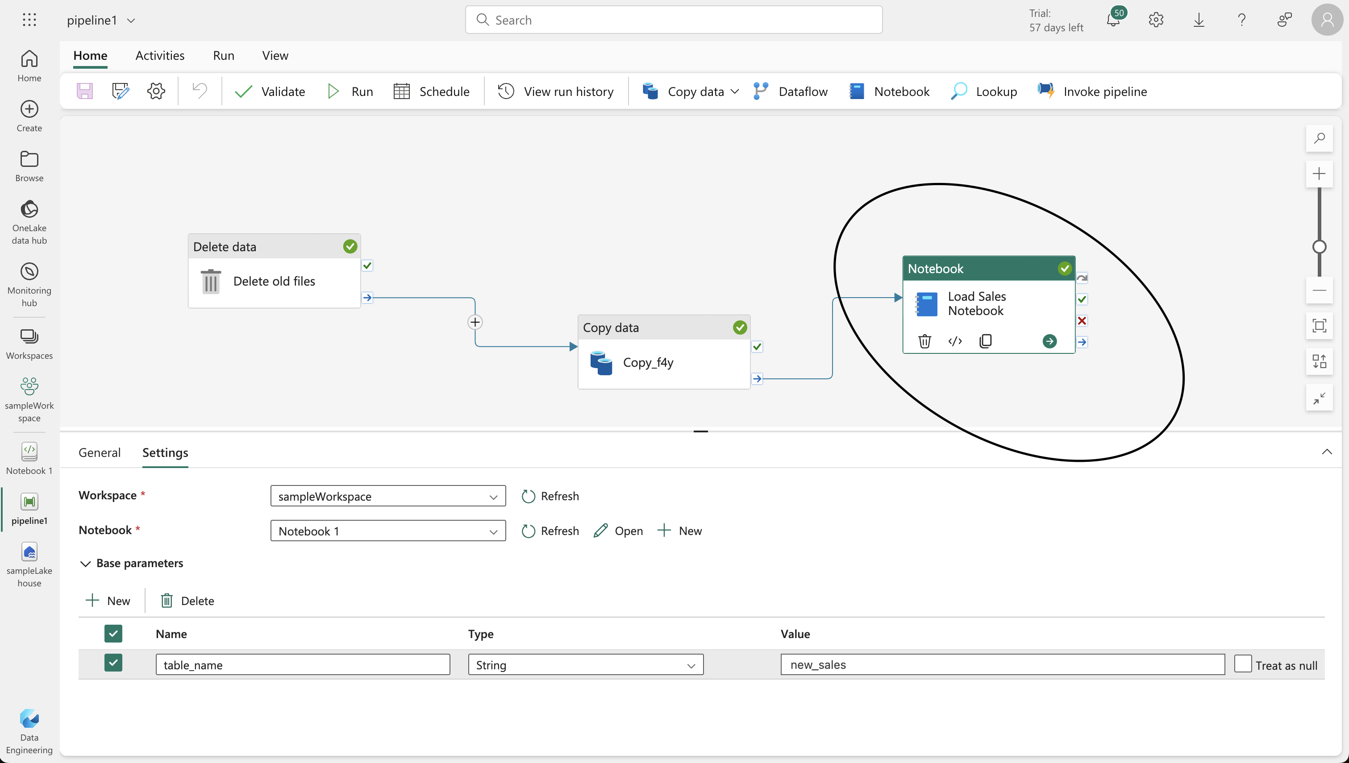Click the Undo arrow icon

click(200, 91)
